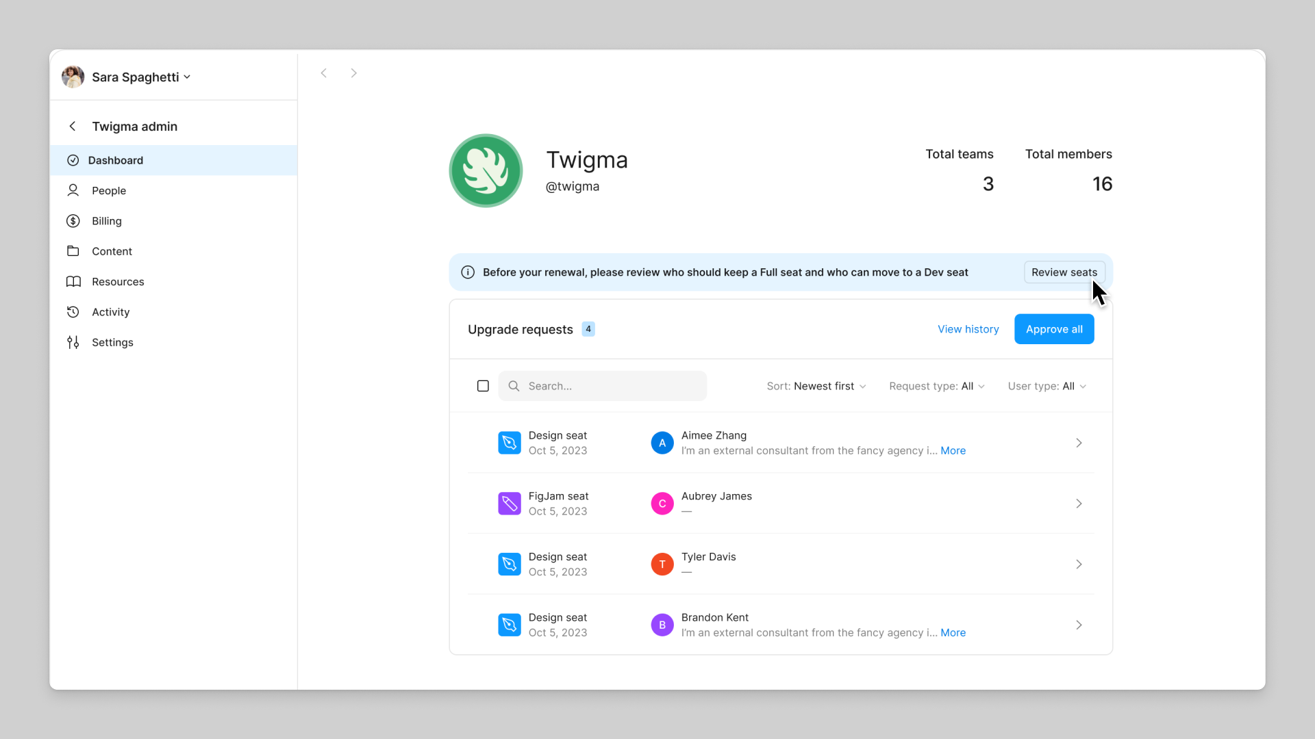Image resolution: width=1315 pixels, height=739 pixels.
Task: Expand Aimee Zhang upgrade request row
Action: tap(1079, 442)
